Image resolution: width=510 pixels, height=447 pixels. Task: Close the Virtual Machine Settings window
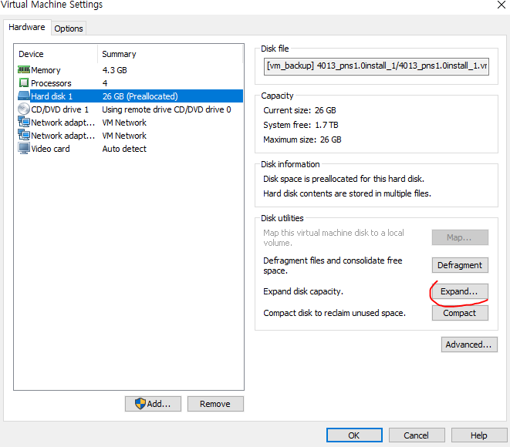point(502,5)
